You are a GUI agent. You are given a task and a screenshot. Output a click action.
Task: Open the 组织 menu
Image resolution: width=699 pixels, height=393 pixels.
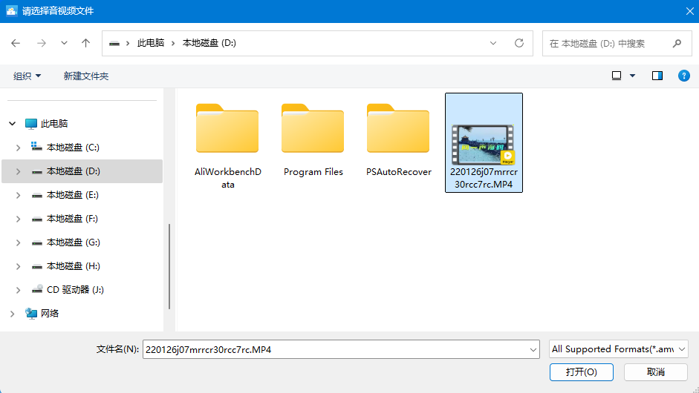click(27, 76)
